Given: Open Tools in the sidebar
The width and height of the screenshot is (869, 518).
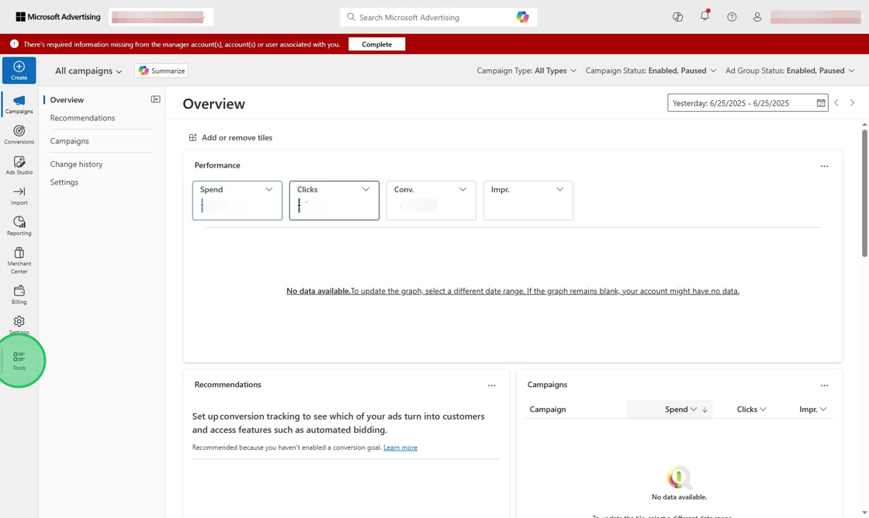Looking at the screenshot, I should tap(19, 361).
